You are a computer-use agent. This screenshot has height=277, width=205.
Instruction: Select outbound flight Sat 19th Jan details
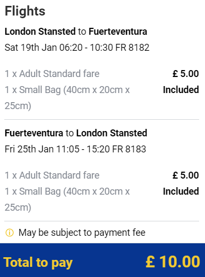[77, 48]
